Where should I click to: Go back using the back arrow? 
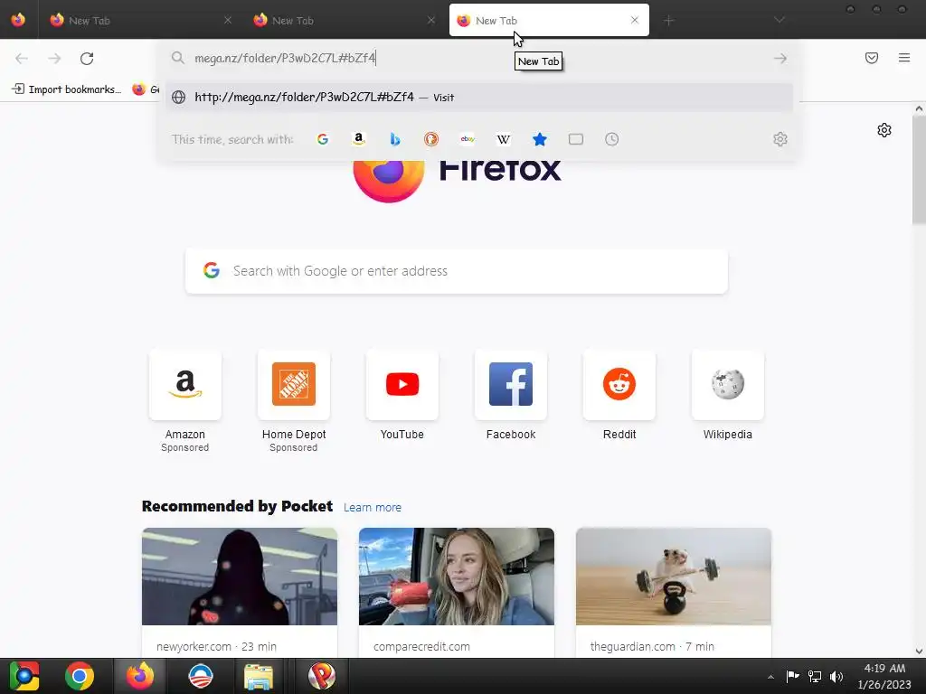click(x=22, y=59)
